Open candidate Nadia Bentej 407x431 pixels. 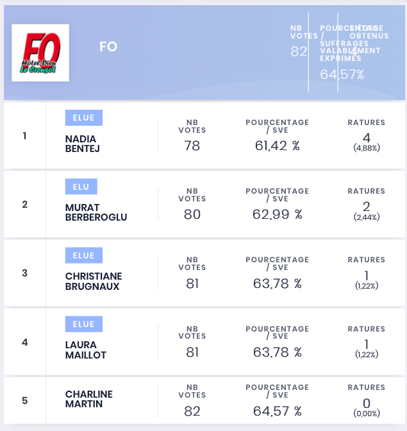click(x=83, y=144)
